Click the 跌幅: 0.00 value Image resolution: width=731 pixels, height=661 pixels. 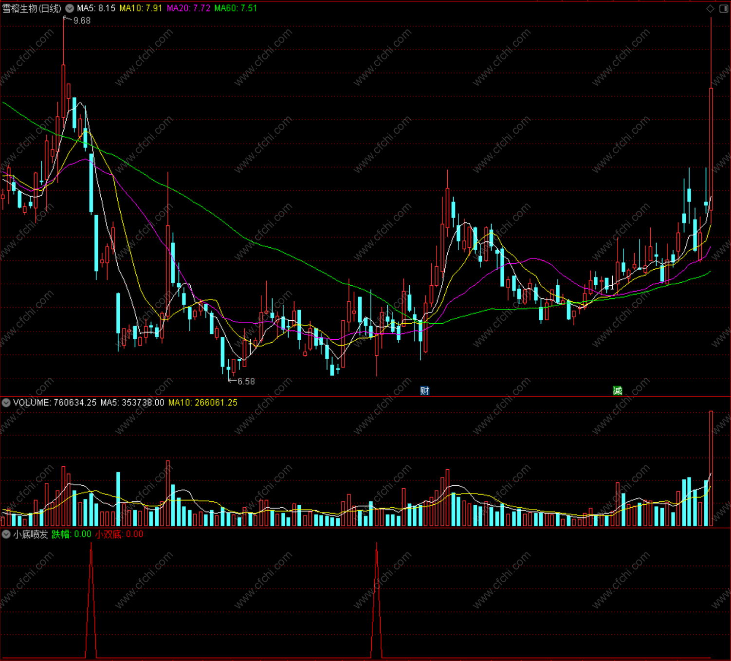click(x=72, y=534)
